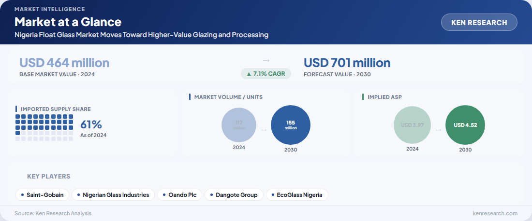The height and width of the screenshot is (221, 532).
Task: Click the FORECAST VALUE · 2030 label
Action: [x=337, y=74]
